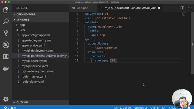Viewport: 194px width, 109px height.
Task: Open the Extensions view
Action: tap(6, 57)
